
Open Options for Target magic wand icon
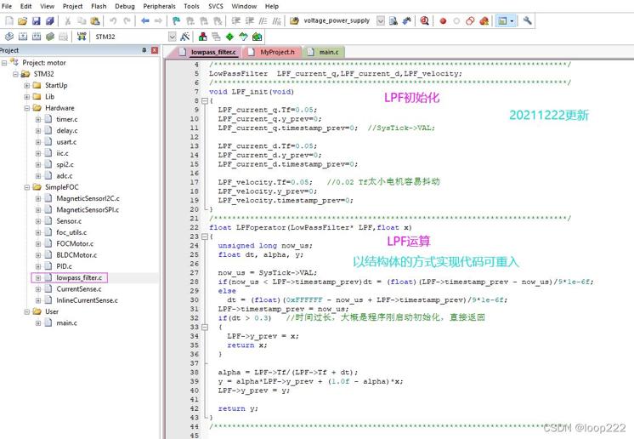[x=184, y=37]
